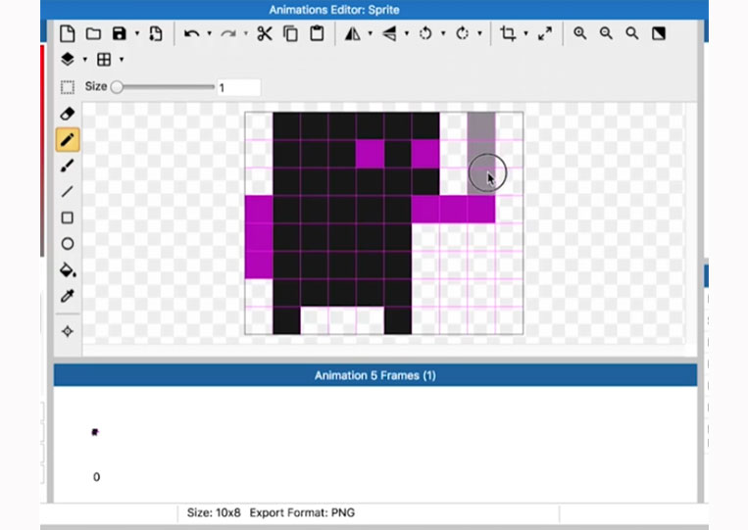Select the crop tool
The height and width of the screenshot is (530, 748).
508,33
